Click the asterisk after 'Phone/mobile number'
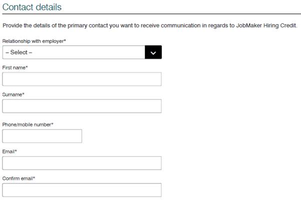 pos(52,124)
